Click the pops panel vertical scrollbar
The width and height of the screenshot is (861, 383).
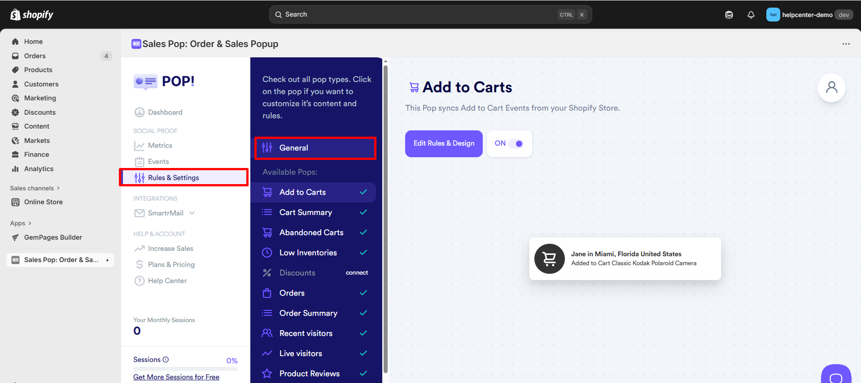tap(385, 219)
